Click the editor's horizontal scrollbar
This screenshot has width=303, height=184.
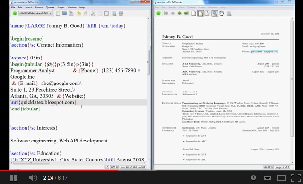[x=31, y=163]
